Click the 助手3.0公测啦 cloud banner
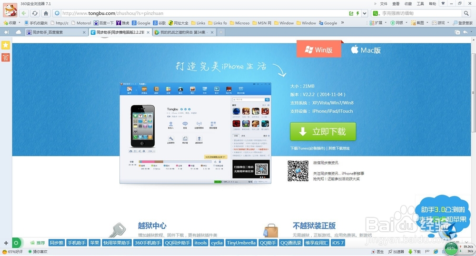Viewport: 476px width, 256px height. (443, 215)
